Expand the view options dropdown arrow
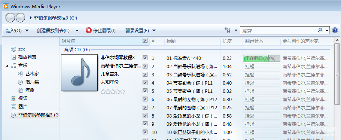 point(236,30)
